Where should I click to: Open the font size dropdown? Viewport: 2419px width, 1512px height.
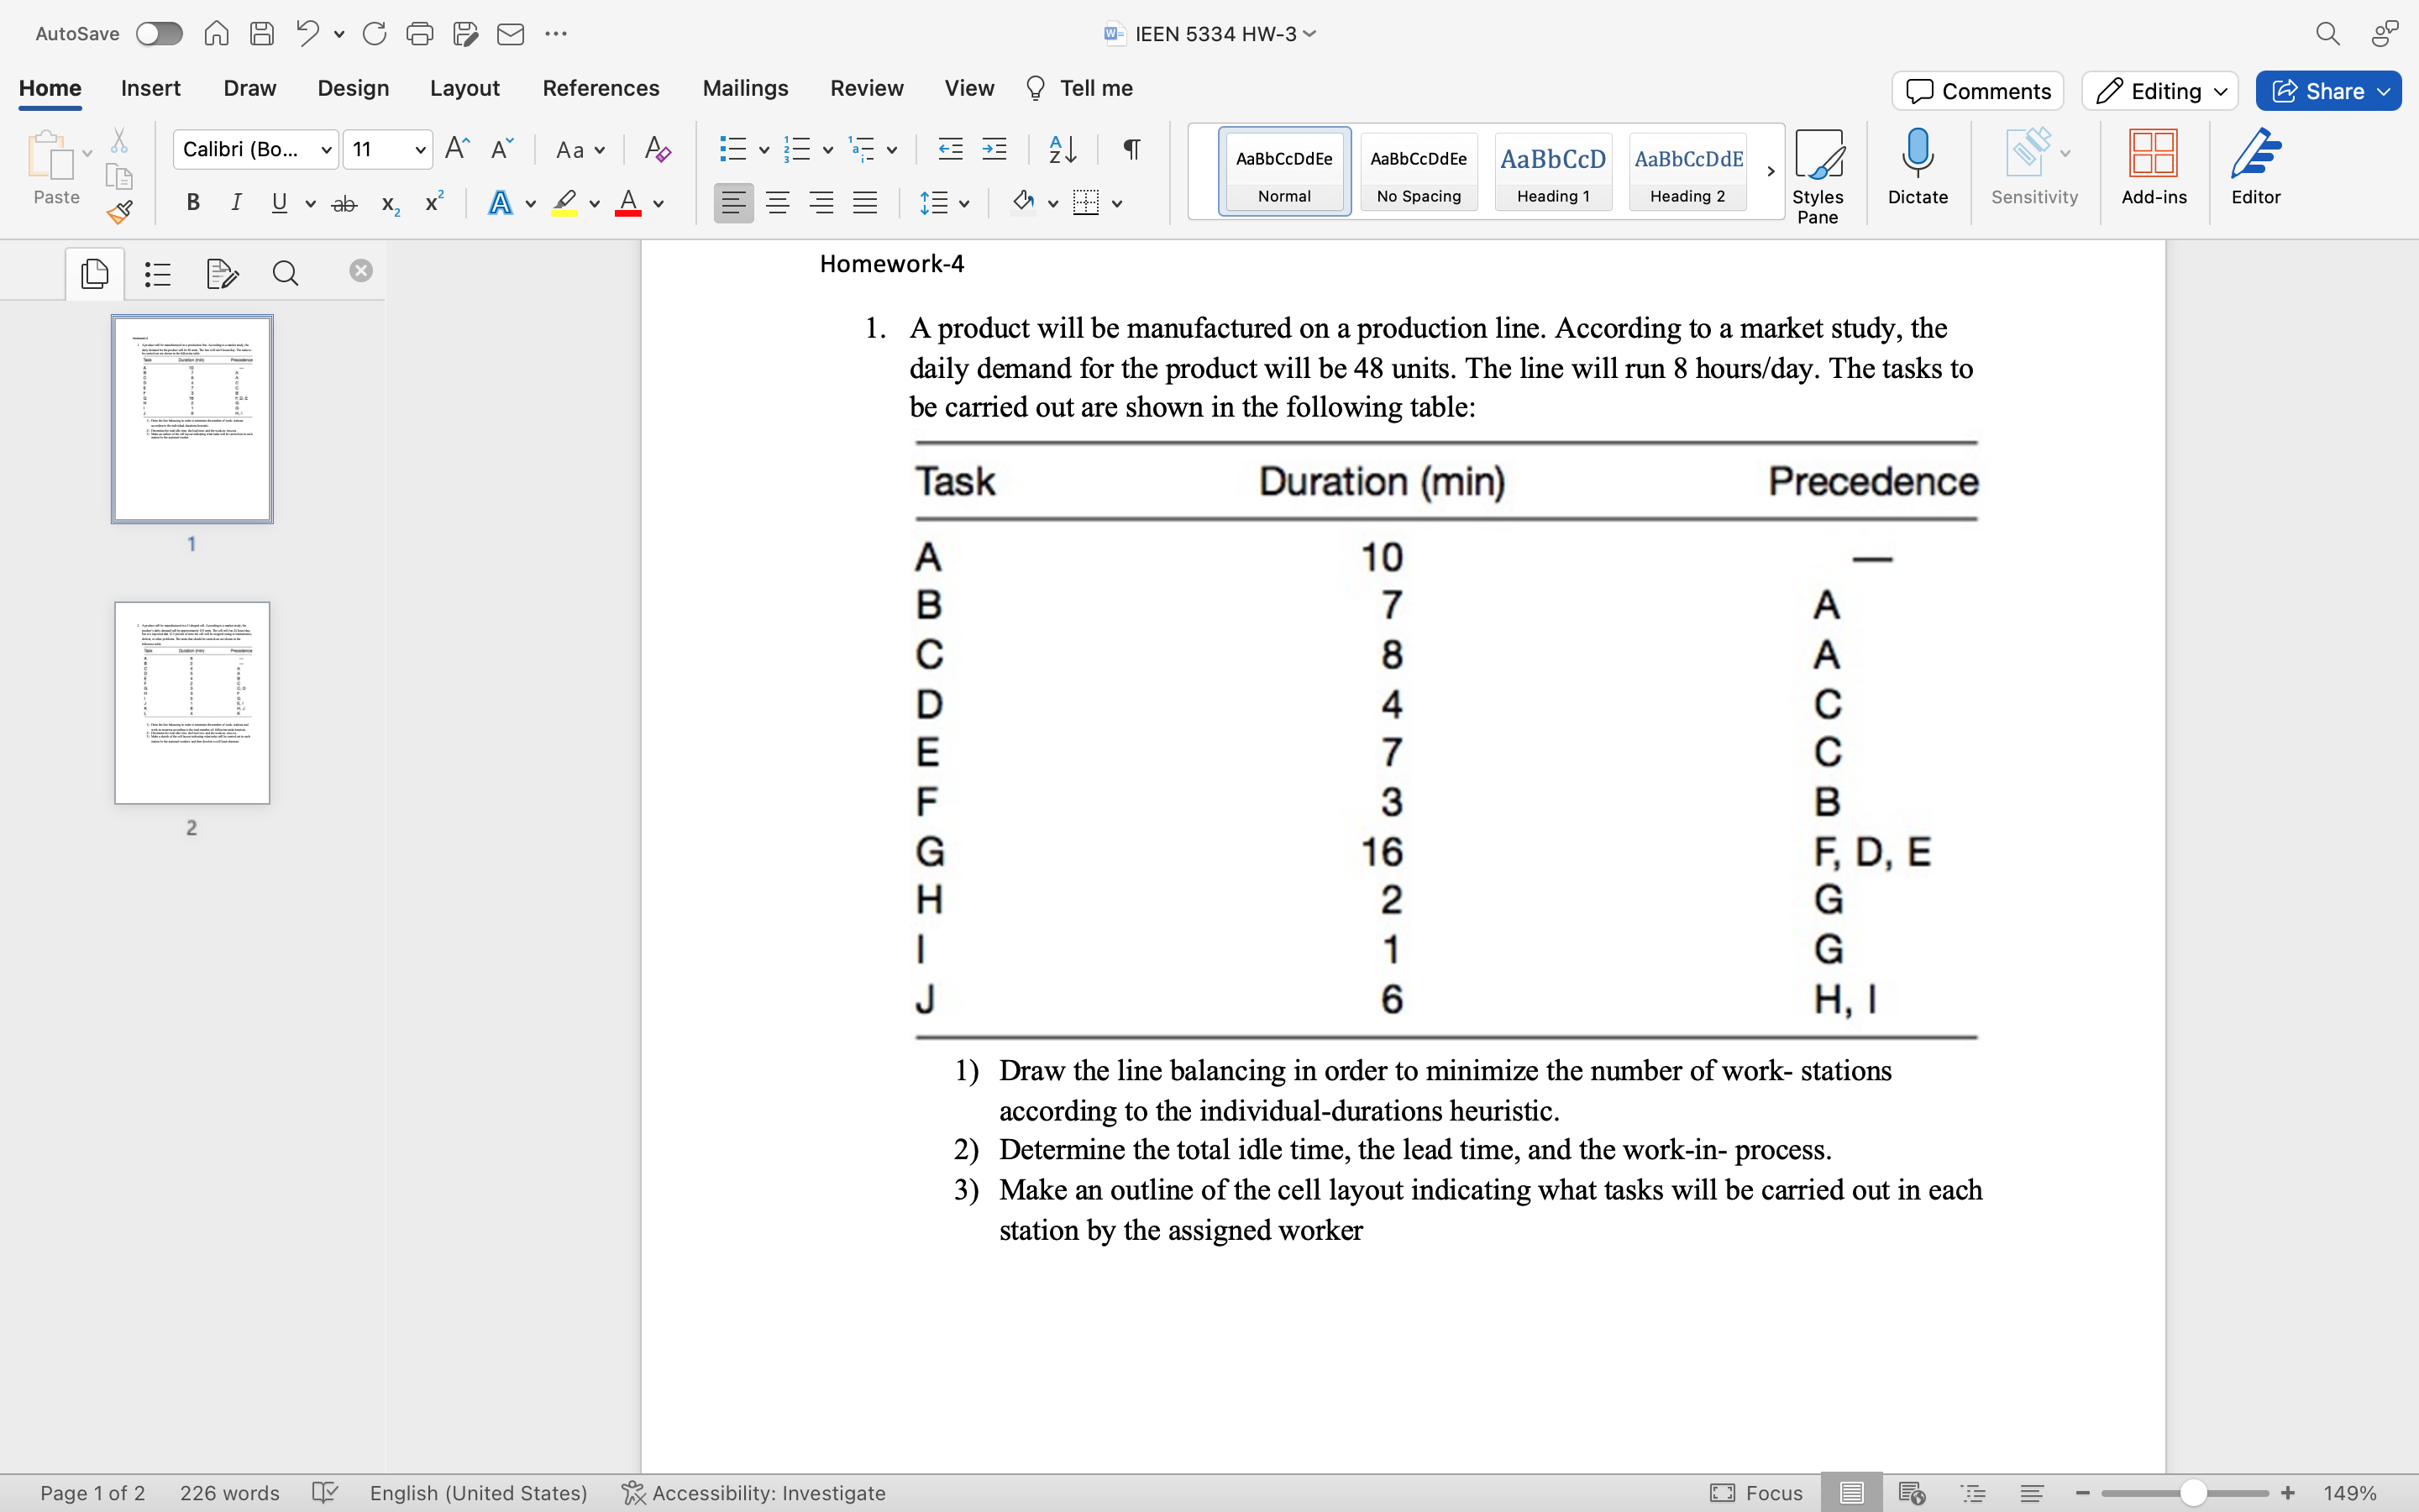420,149
